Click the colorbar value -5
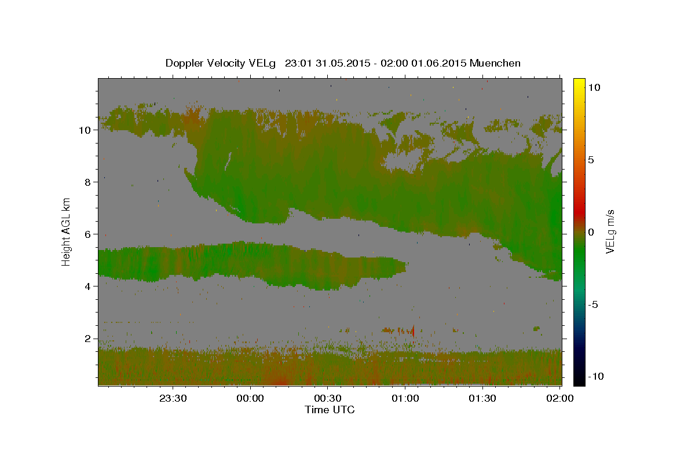695x463 pixels. 594,304
